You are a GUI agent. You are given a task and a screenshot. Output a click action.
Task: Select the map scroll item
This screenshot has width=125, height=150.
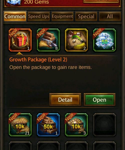click(76, 40)
